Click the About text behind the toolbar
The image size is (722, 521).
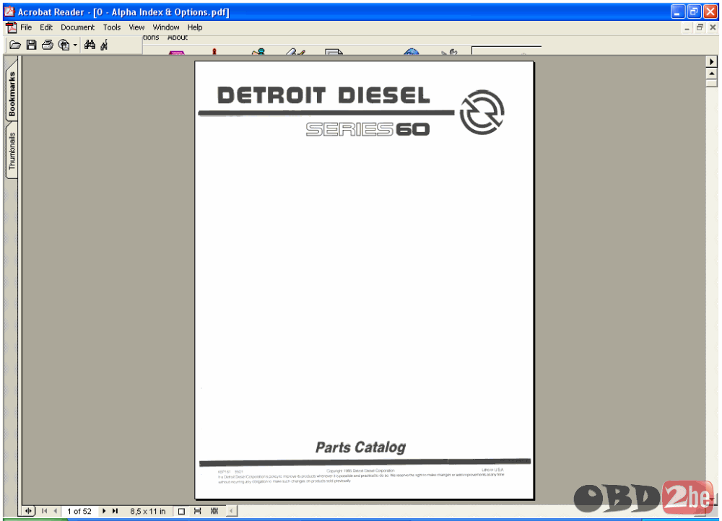(x=178, y=38)
